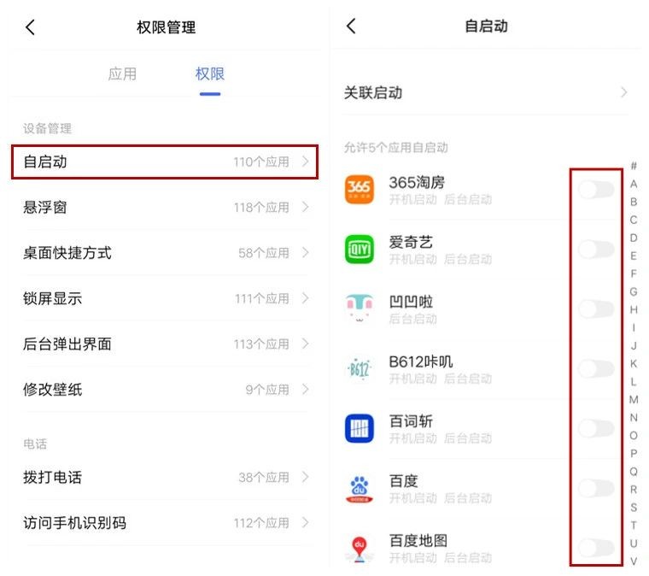Tap the 百度地图 map pin icon
The height and width of the screenshot is (576, 649).
click(360, 548)
